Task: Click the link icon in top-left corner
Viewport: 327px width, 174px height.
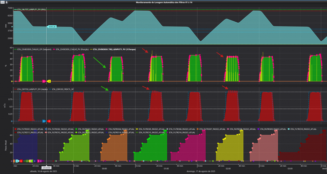Action: (2, 2)
